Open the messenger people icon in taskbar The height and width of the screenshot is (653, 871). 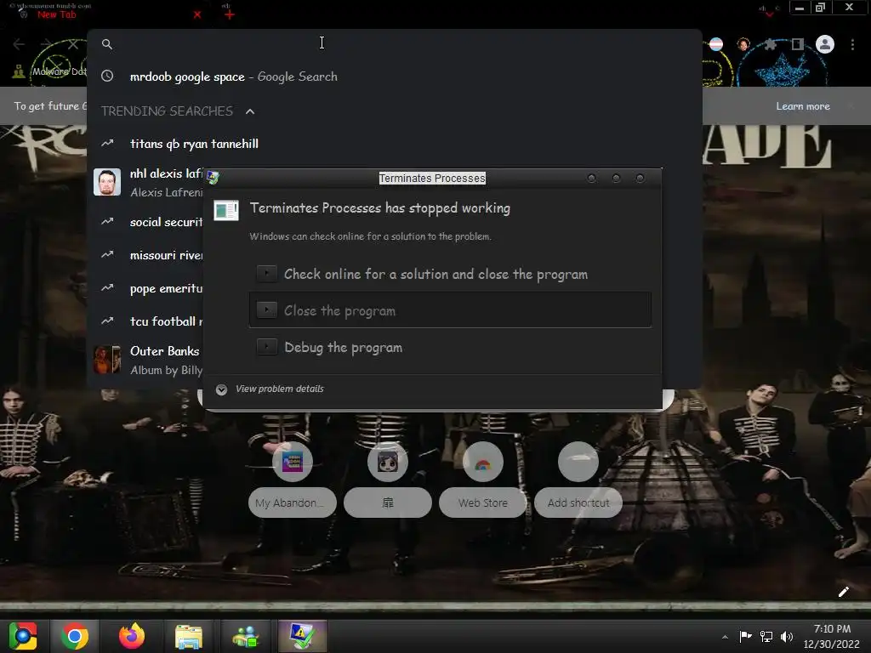[246, 636]
